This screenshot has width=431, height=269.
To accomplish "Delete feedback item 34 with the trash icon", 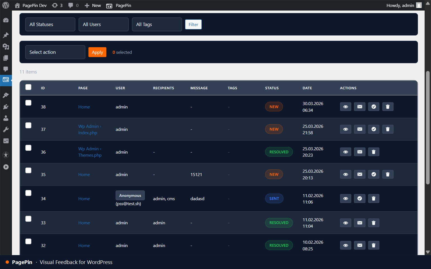I will pyautogui.click(x=374, y=198).
